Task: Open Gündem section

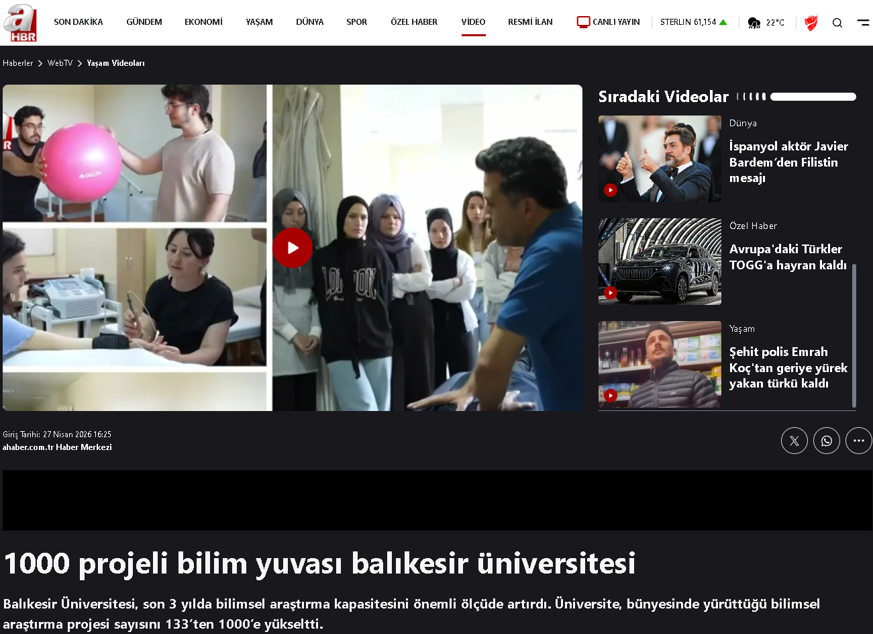Action: (x=144, y=22)
